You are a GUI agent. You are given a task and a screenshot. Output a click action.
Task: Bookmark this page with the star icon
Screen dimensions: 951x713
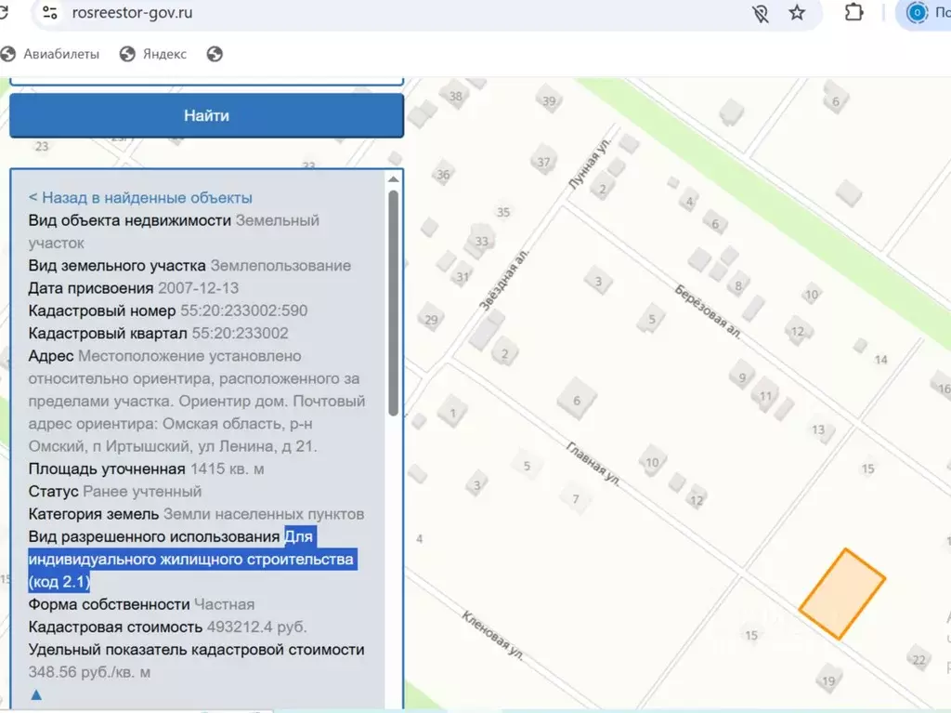pyautogui.click(x=797, y=13)
